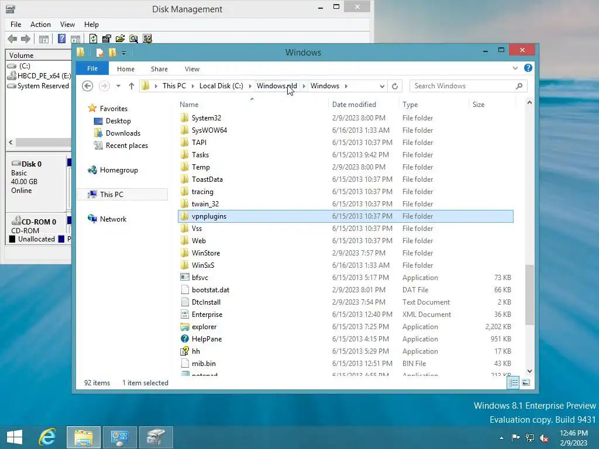
Task: Expand breadcrumb arrow after Windows
Action: tap(346, 87)
